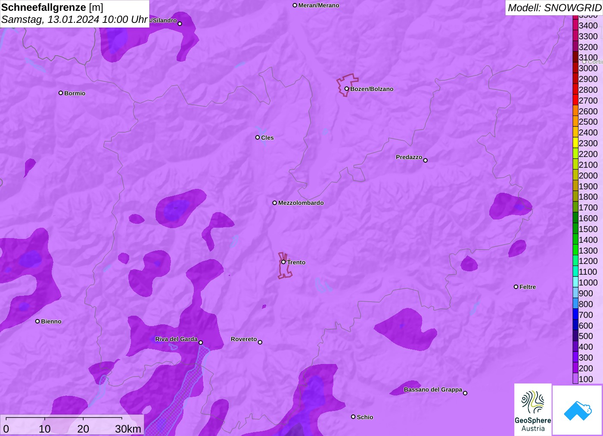
Task: Click the 2000 legend value label
Action: pos(588,176)
